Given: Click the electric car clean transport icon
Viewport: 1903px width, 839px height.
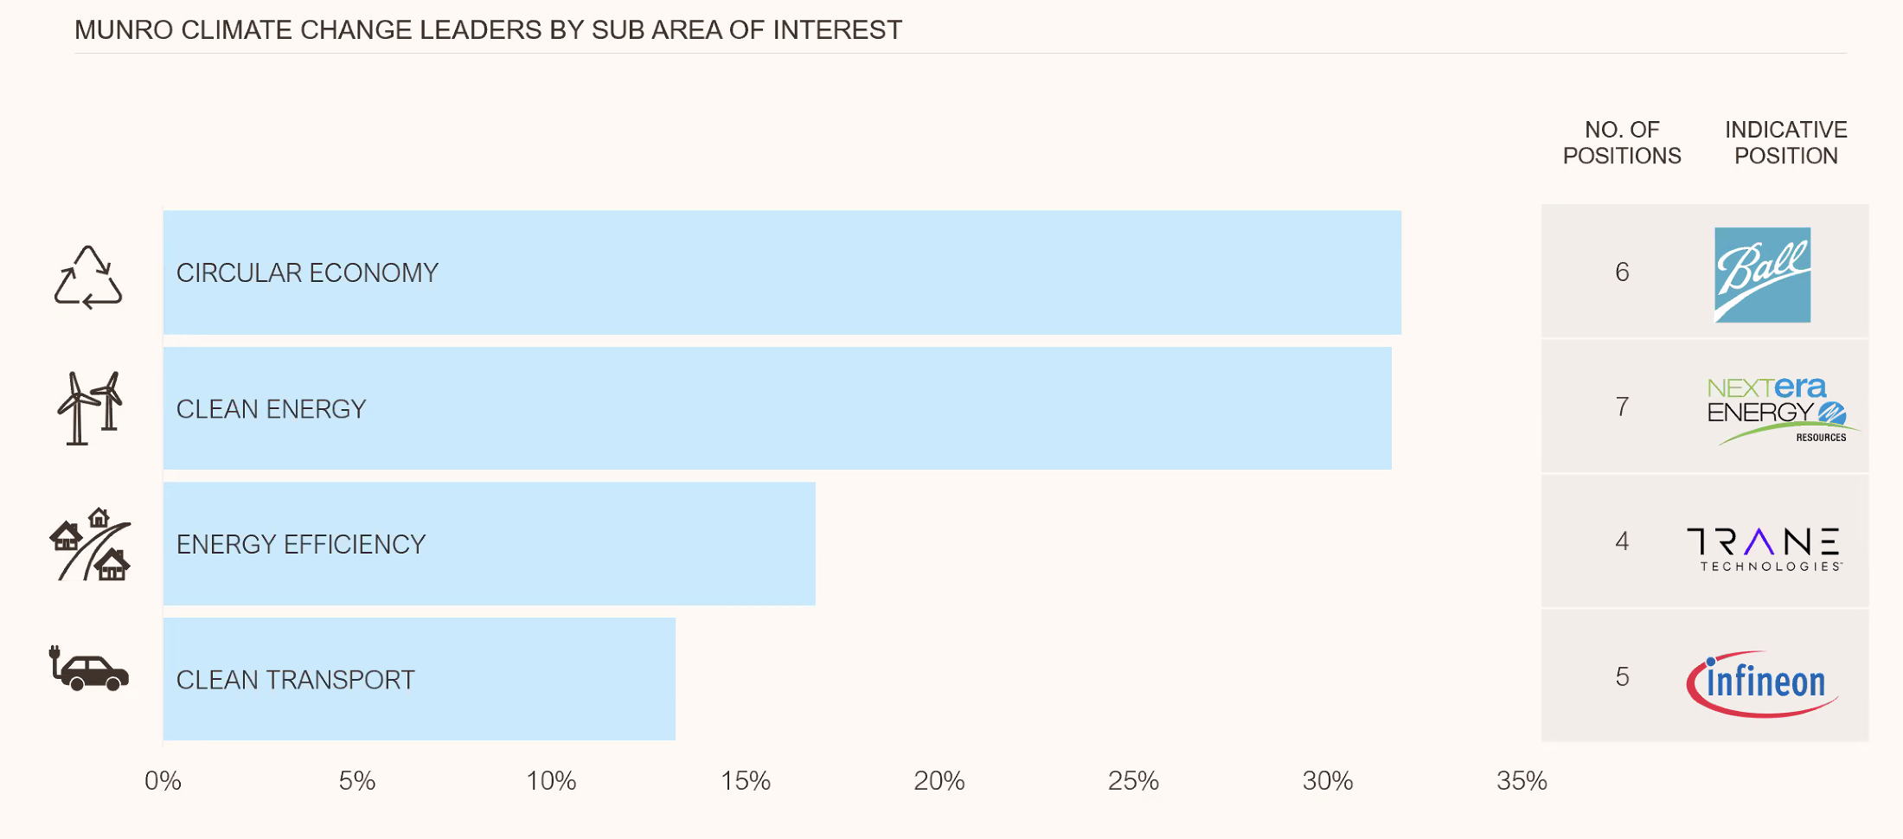Looking at the screenshot, I should pyautogui.click(x=89, y=669).
